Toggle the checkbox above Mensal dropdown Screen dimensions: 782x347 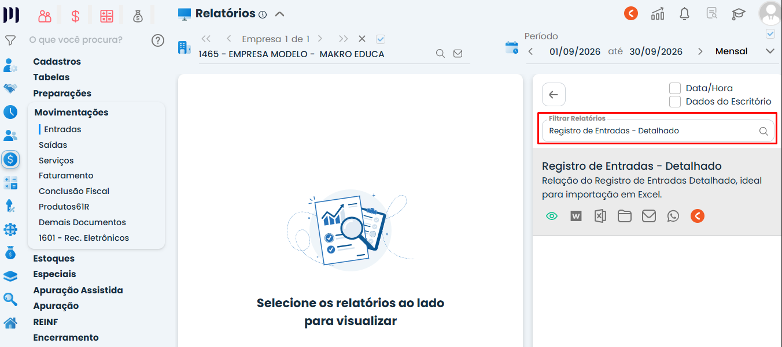770,33
